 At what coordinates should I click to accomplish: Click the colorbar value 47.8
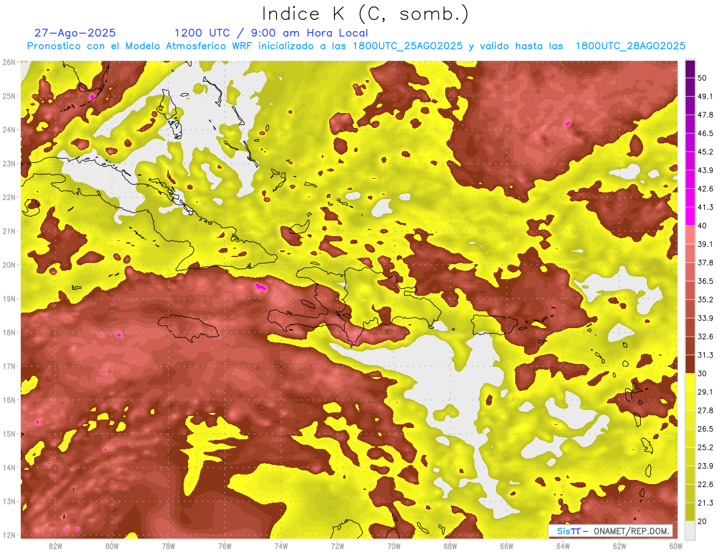point(705,115)
